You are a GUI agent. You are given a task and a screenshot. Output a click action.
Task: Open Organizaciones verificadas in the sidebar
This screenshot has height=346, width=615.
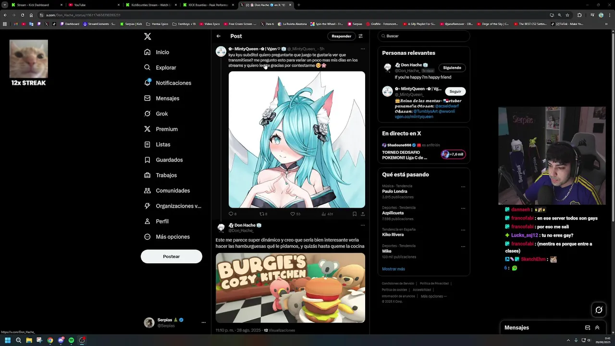172,206
